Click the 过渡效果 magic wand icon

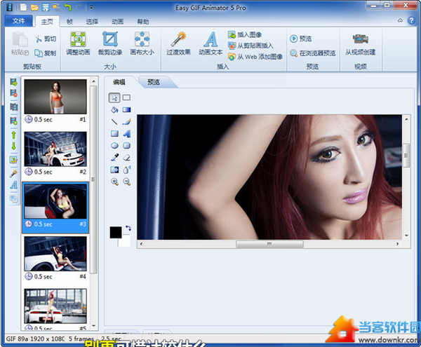pos(178,39)
